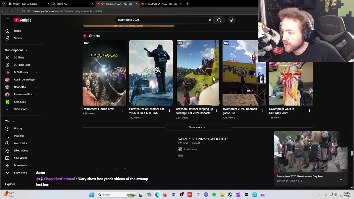The image size is (354, 199).
Task: Play the GTA 6 SwampFest short thumbnail
Action: click(x=151, y=73)
